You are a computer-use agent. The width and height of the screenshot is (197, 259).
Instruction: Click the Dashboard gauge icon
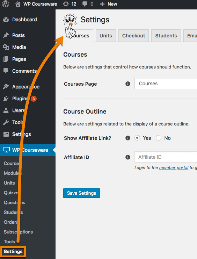point(6,20)
